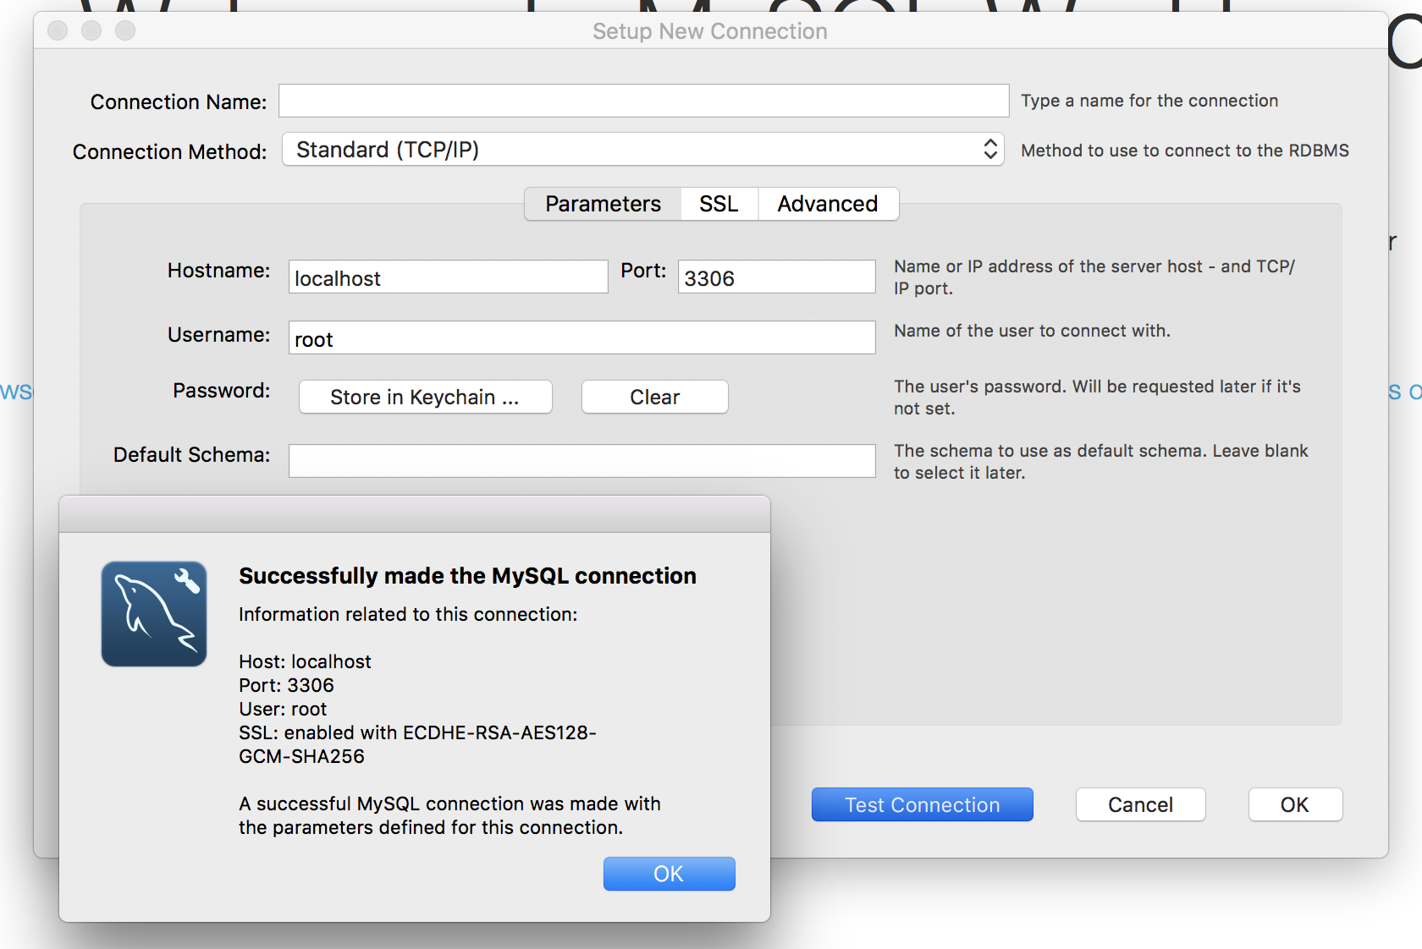This screenshot has height=949, width=1422.
Task: Click the red close window button
Action: pos(58,30)
